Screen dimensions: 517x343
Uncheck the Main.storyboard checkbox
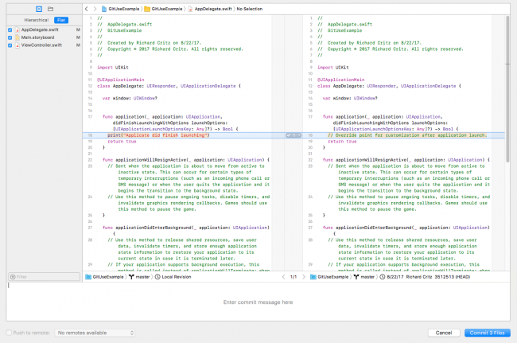10,37
